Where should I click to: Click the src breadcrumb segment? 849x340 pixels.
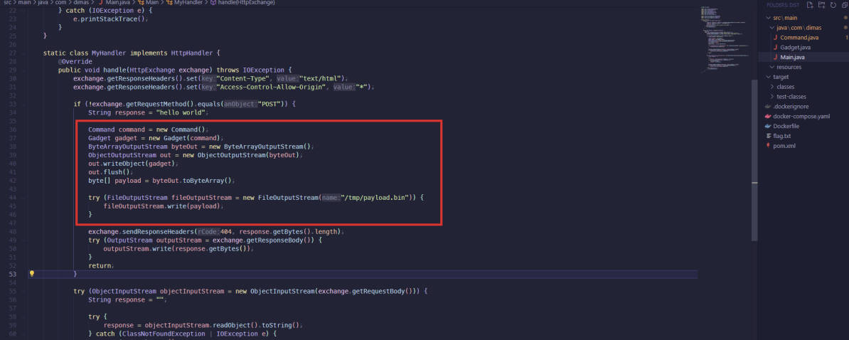coord(8,3)
